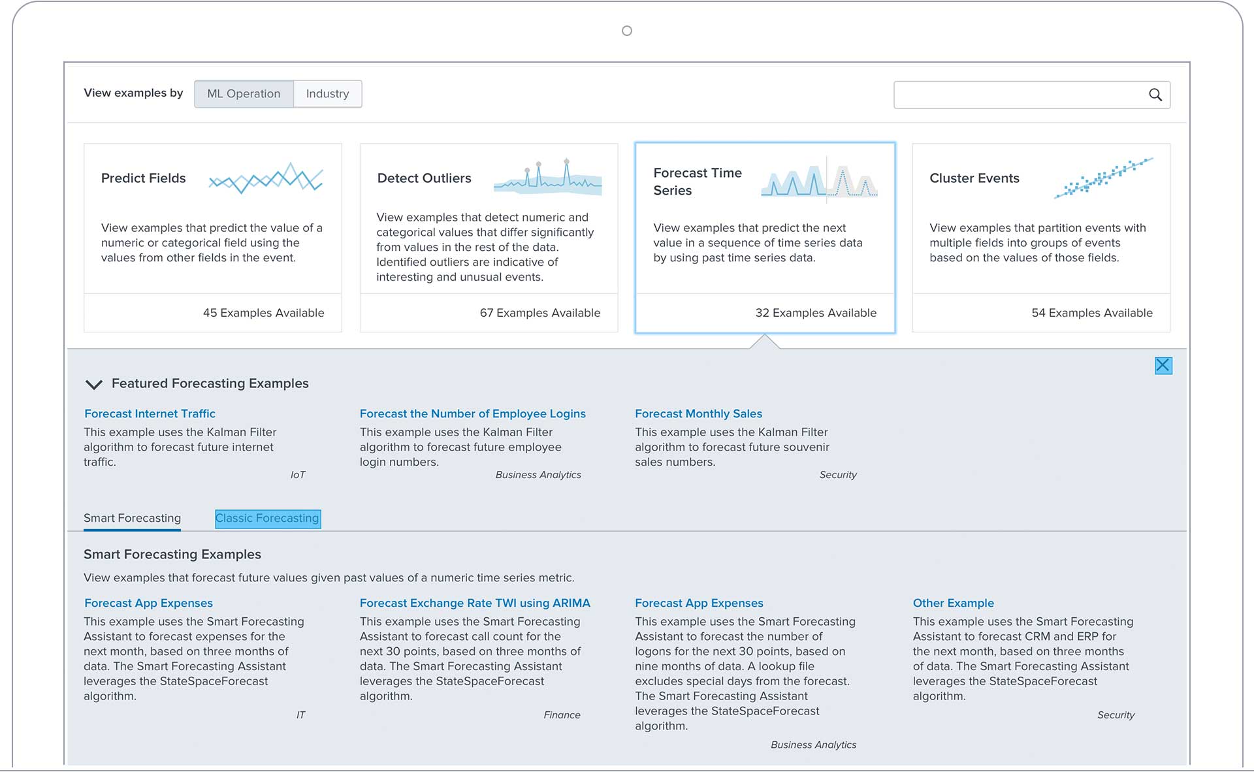Open Forecast Exchange Rate TWI using ARIMA
Image resolution: width=1254 pixels, height=772 pixels.
(x=475, y=603)
